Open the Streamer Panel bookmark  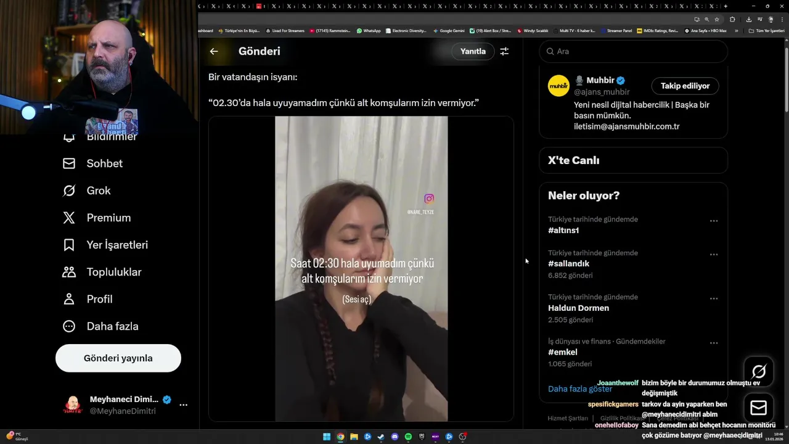[x=616, y=30]
